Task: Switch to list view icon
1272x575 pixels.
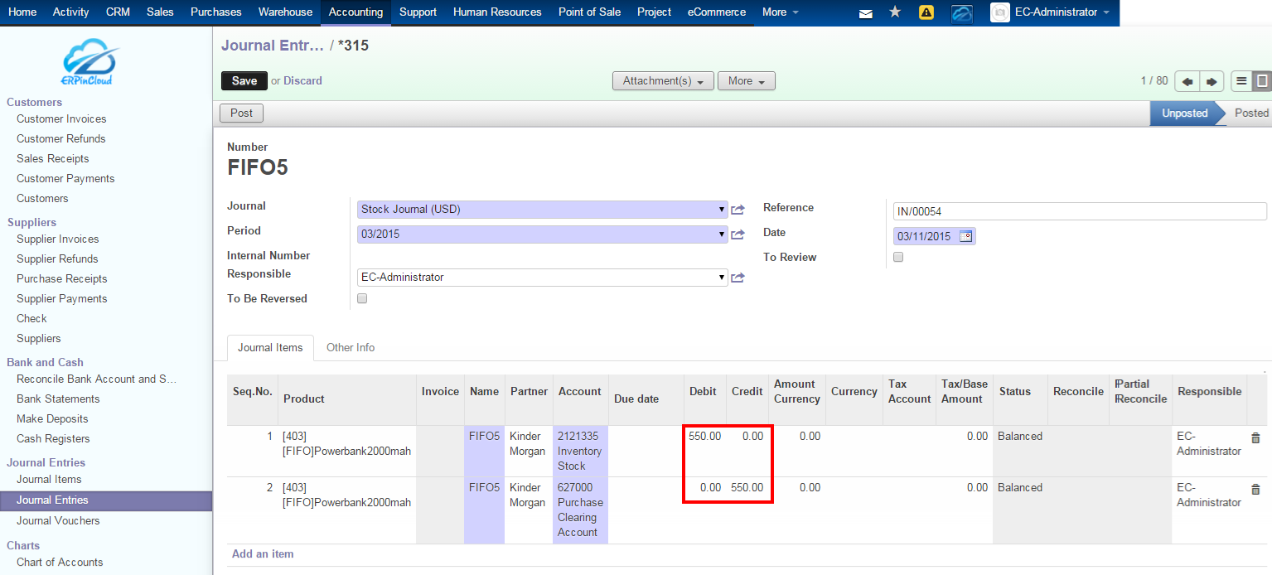Action: click(x=1241, y=81)
